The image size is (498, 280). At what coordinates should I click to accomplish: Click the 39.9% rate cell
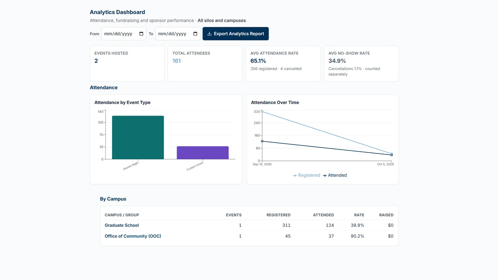tap(358, 225)
